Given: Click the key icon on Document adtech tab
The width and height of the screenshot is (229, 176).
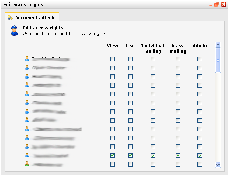Looking at the screenshot, I should point(10,18).
